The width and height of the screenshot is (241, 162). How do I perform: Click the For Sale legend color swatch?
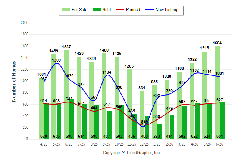(66, 10)
